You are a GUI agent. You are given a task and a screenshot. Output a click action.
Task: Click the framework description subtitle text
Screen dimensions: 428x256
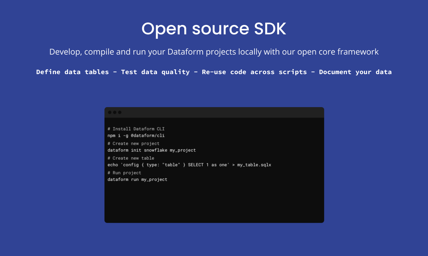[x=214, y=52]
